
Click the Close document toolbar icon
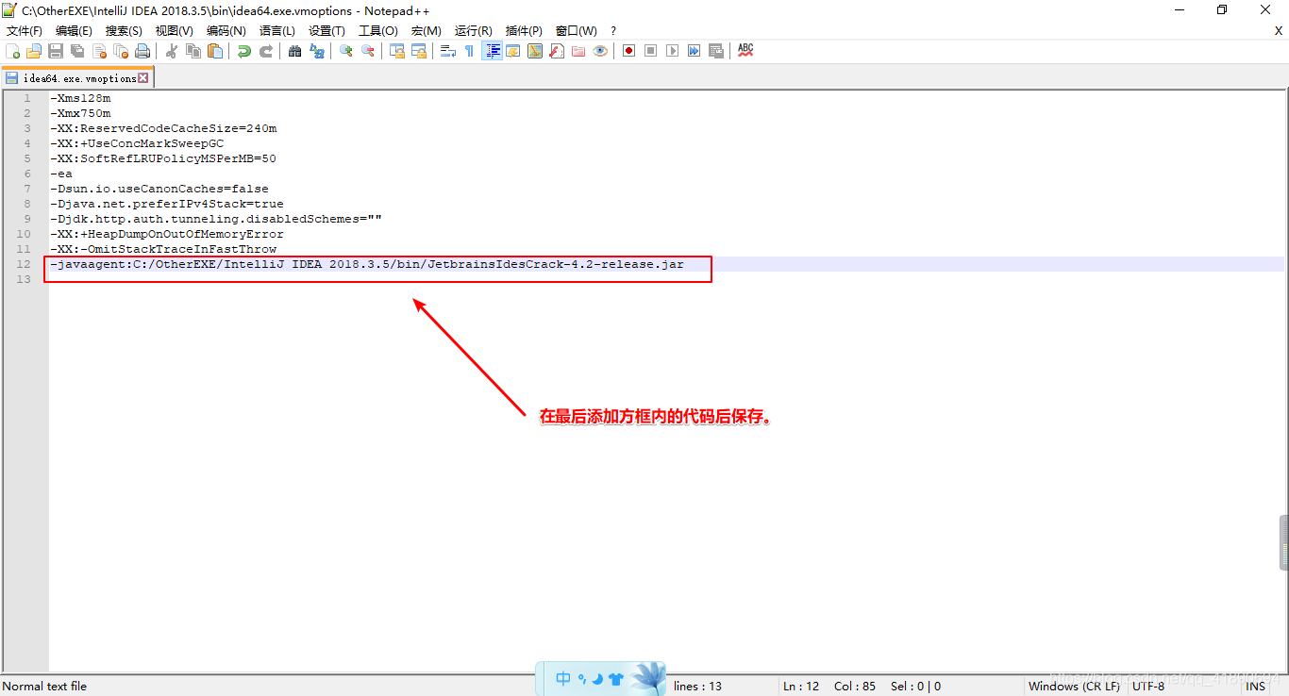click(x=99, y=51)
